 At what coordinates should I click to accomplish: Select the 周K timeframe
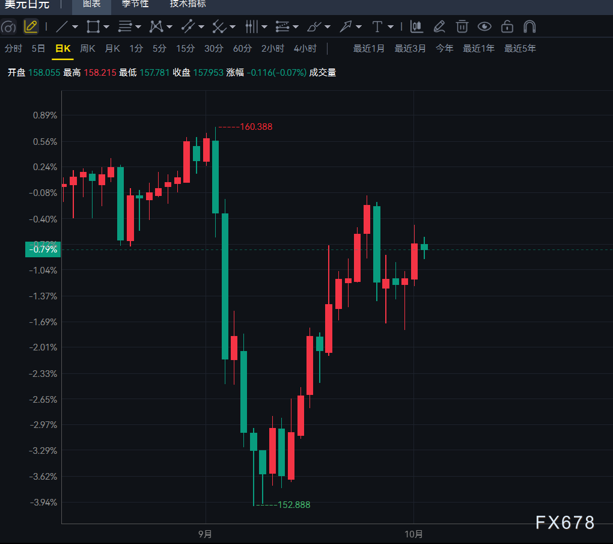[x=88, y=49]
